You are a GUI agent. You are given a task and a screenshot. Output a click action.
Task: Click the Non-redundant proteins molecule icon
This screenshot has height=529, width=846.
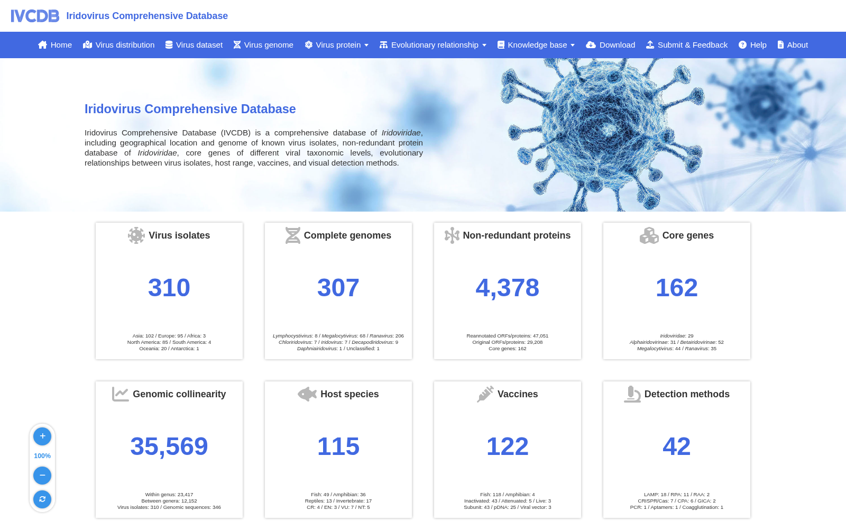pos(452,235)
